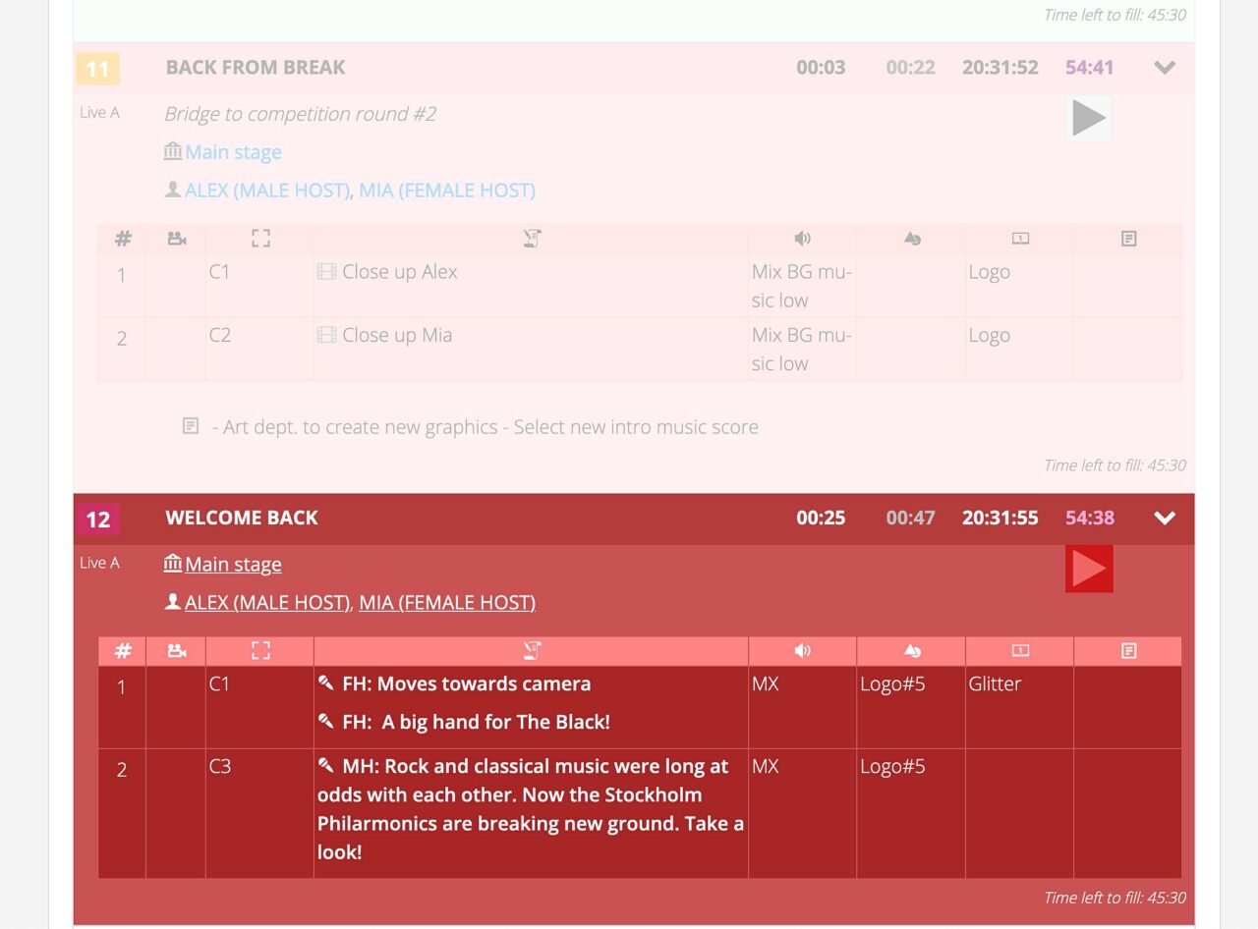Collapse the WELCOME BACK item with its chevron
Image resolution: width=1258 pixels, height=929 pixels.
pos(1165,519)
